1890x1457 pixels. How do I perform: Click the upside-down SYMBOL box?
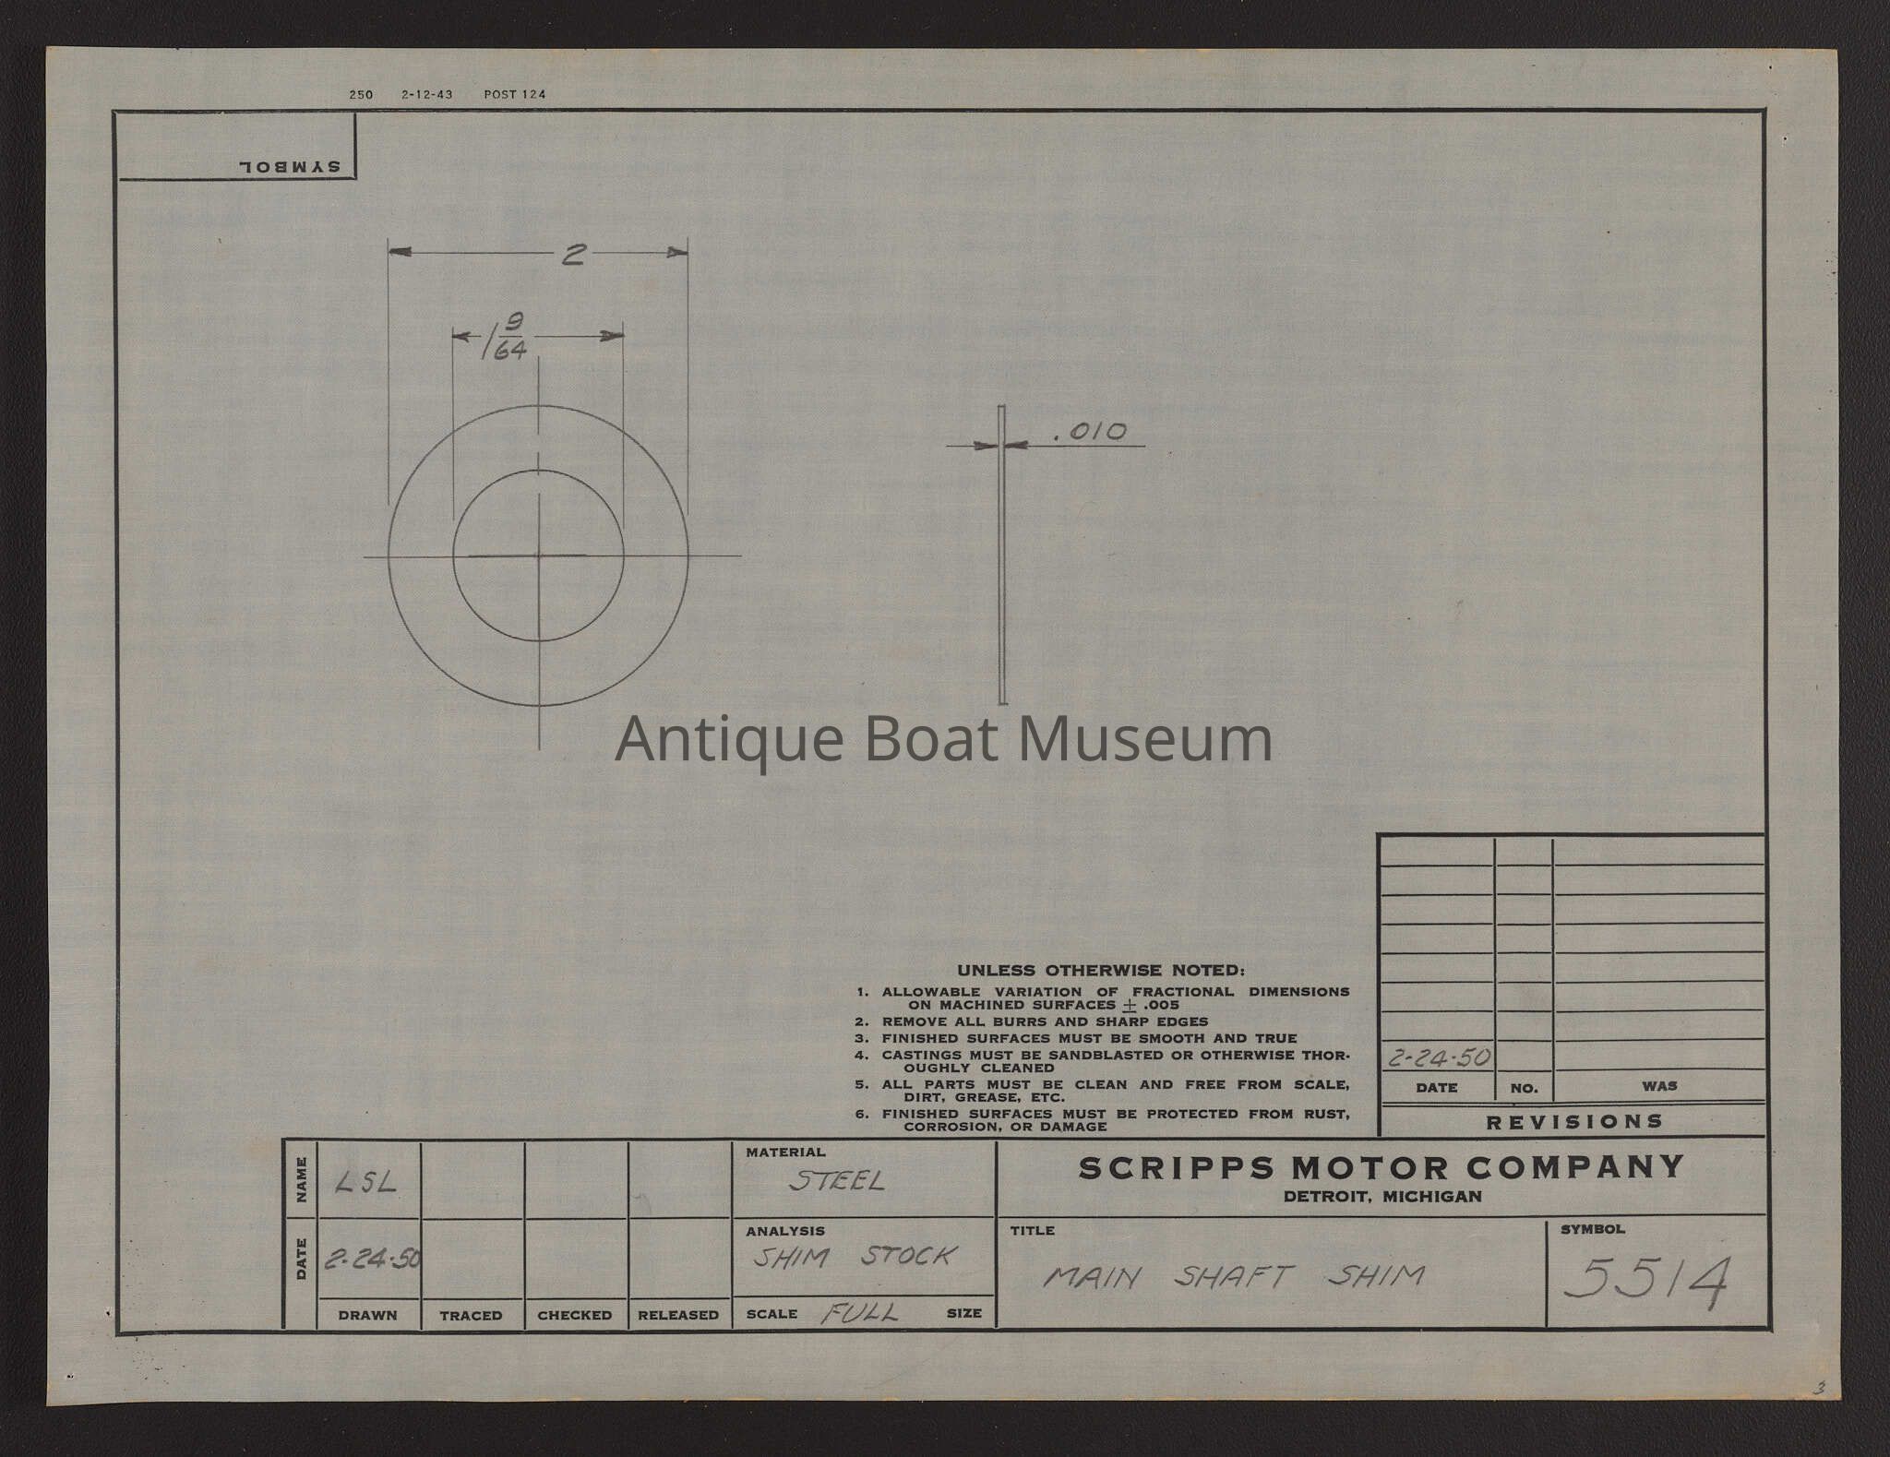click(x=290, y=167)
